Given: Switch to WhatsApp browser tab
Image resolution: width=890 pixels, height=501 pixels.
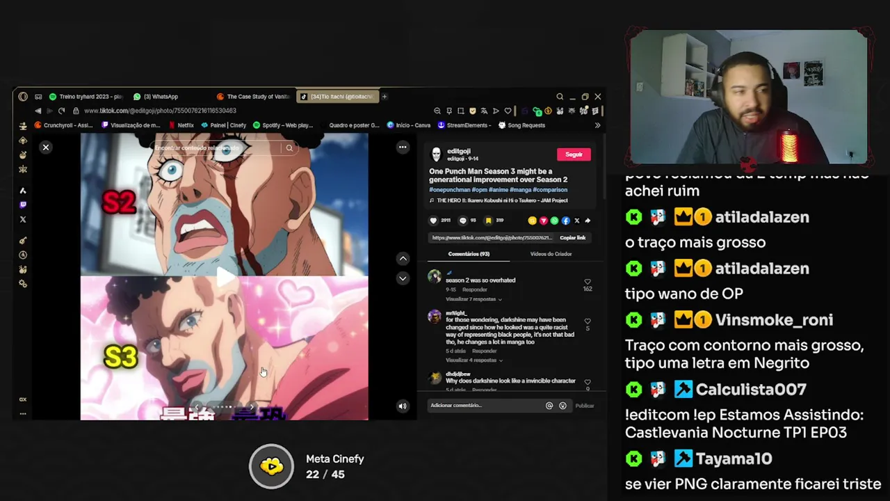Looking at the screenshot, I should (156, 97).
